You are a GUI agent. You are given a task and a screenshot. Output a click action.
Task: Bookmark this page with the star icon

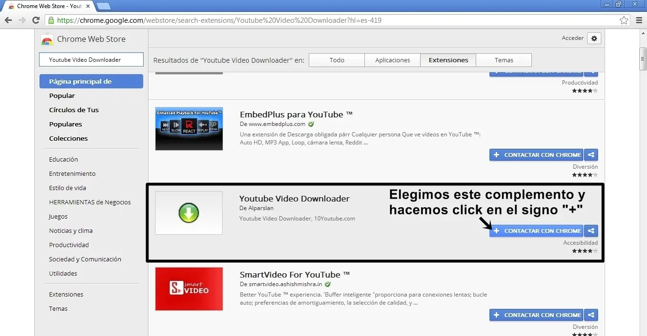pyautogui.click(x=624, y=20)
